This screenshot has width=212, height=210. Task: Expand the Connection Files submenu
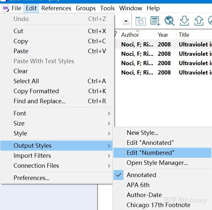[56, 166]
